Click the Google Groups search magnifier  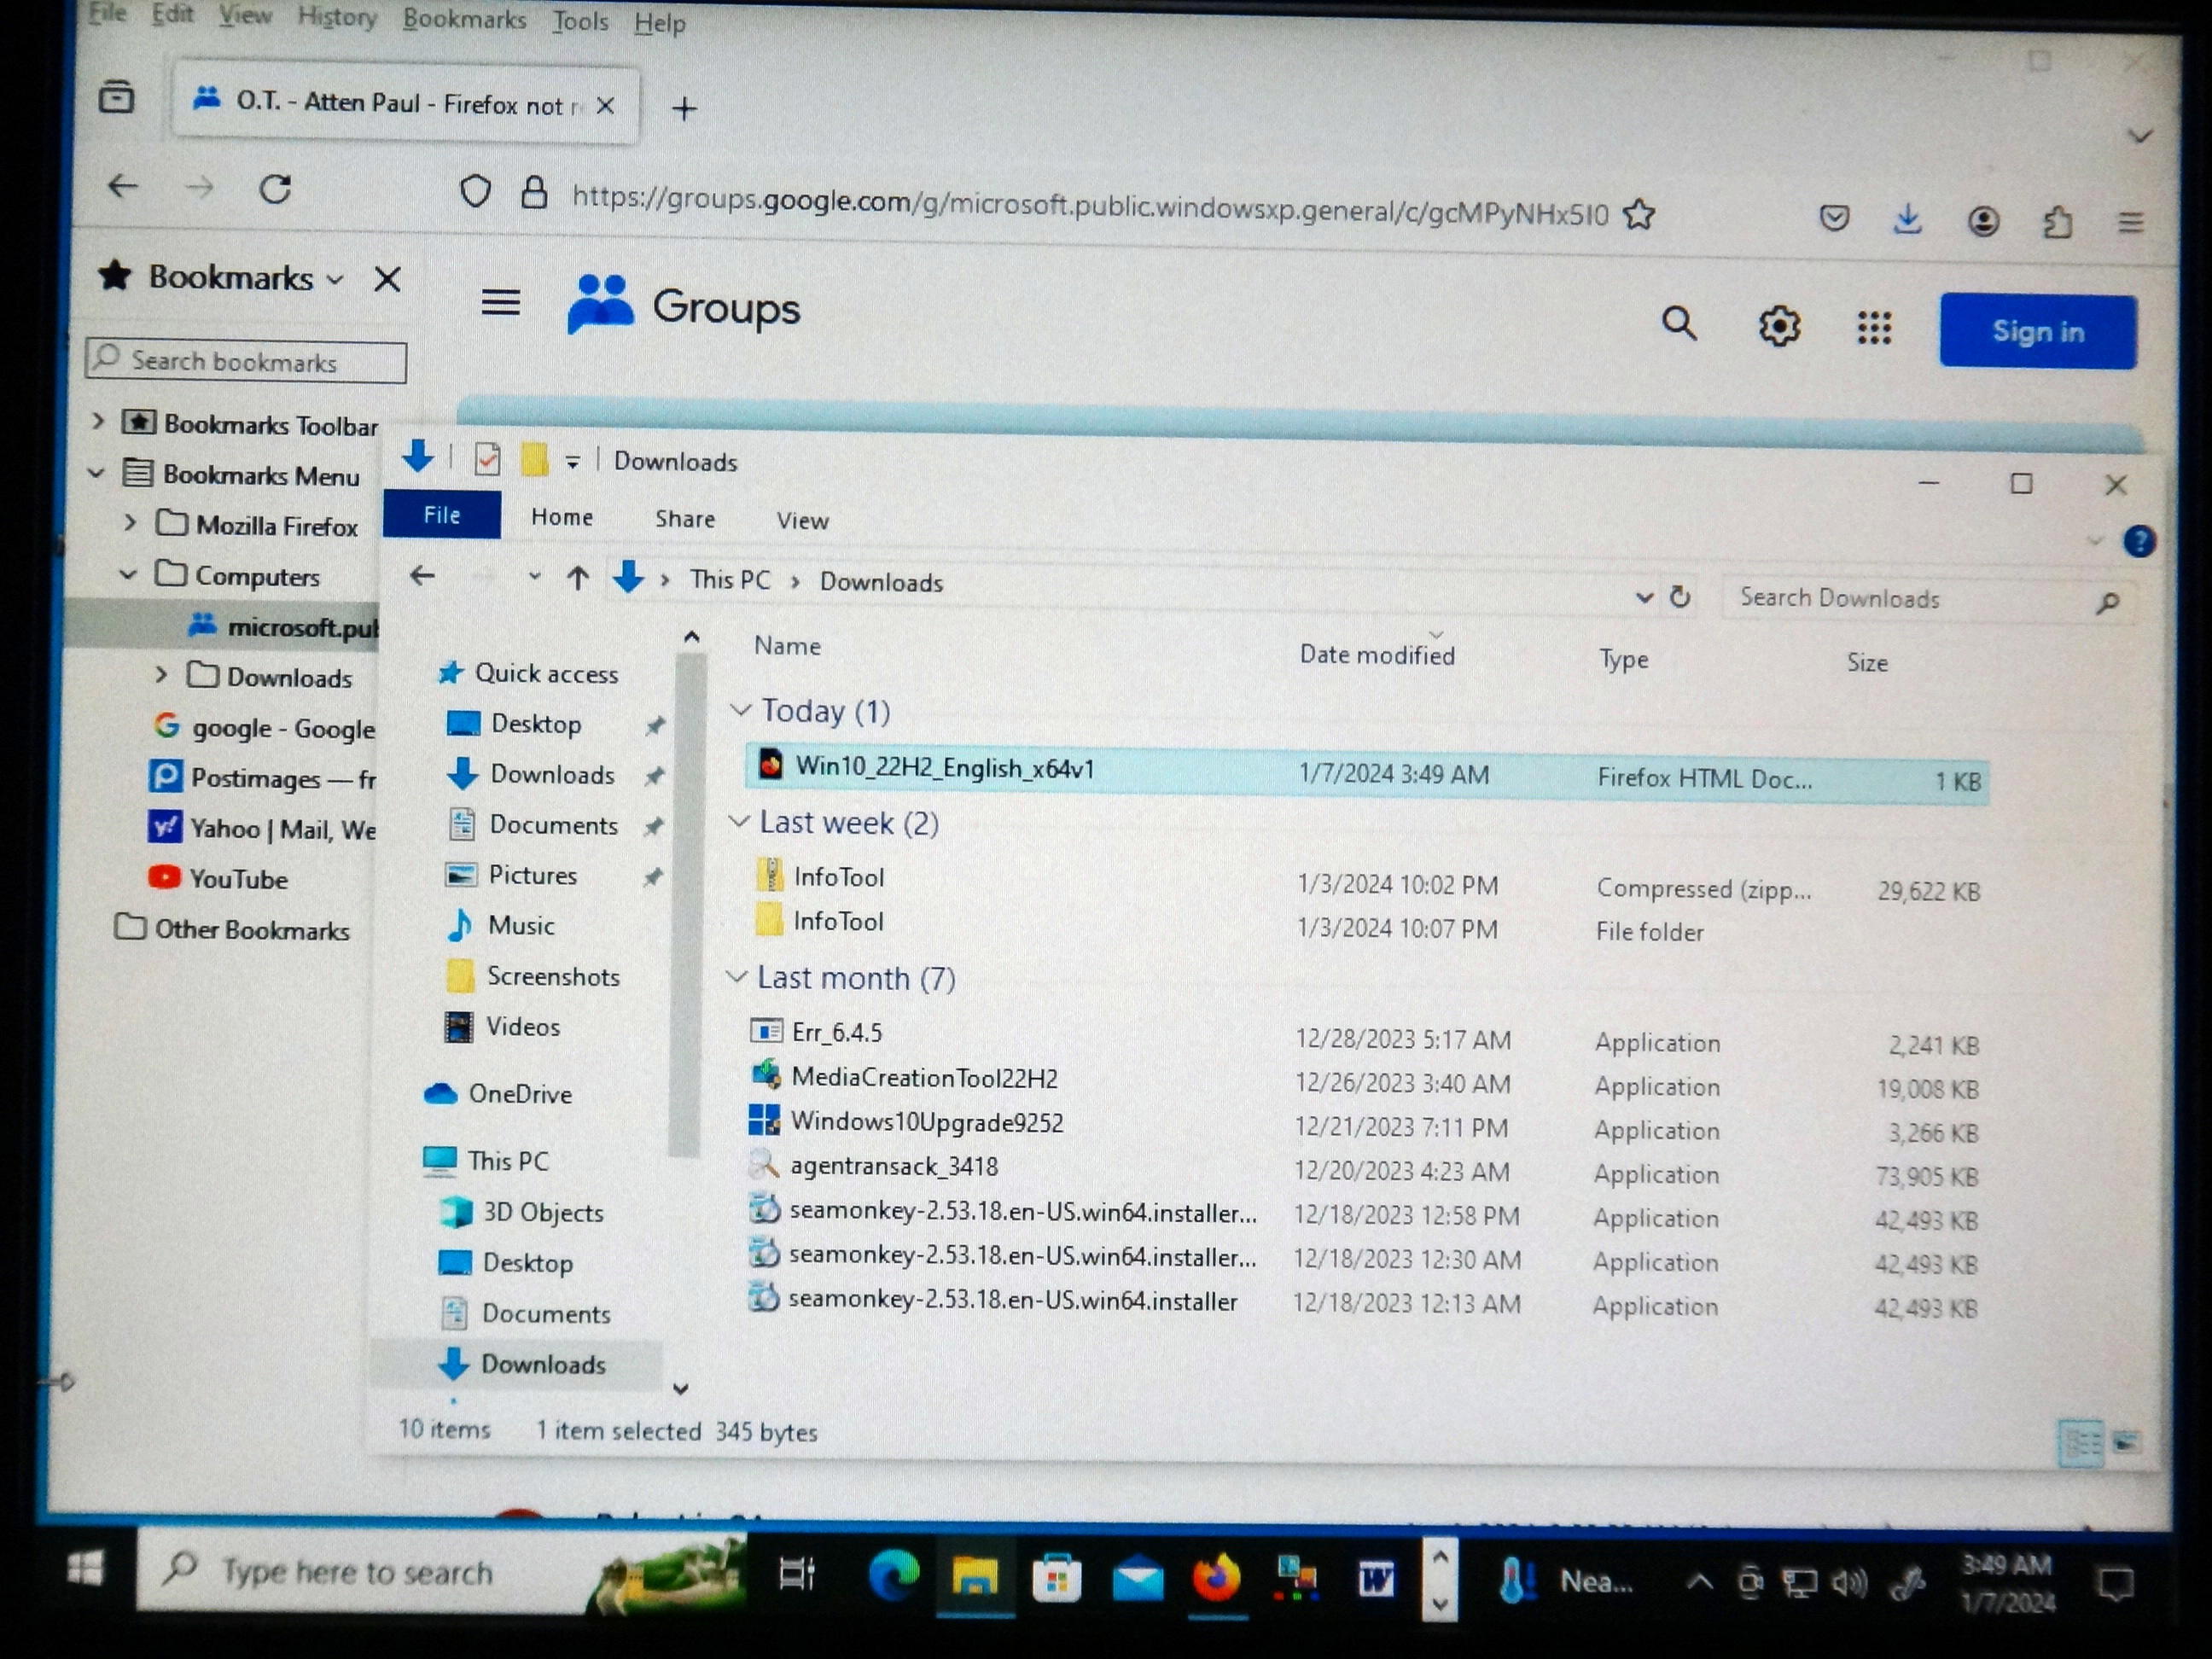1679,323
